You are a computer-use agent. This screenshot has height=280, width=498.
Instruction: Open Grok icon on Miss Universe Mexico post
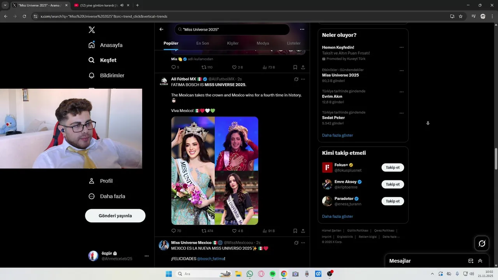tap(296, 243)
